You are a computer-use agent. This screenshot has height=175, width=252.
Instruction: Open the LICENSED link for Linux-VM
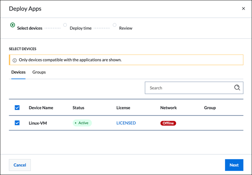(x=126, y=123)
